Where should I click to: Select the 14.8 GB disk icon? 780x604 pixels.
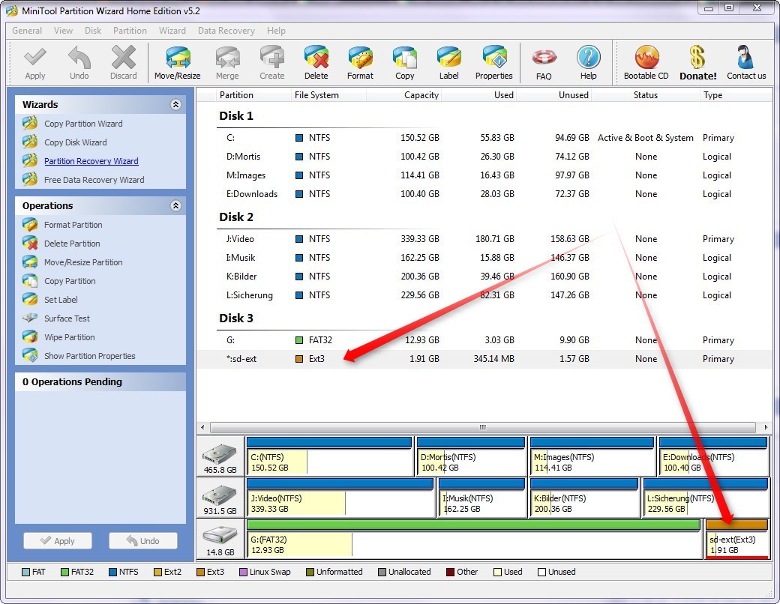220,536
